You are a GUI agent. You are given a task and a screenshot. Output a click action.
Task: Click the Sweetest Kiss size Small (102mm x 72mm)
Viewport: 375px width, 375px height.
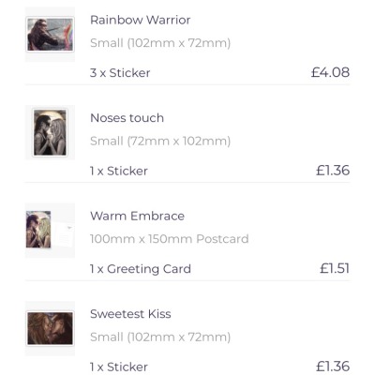(160, 337)
